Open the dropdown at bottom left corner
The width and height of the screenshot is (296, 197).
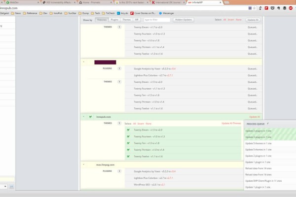(x=4, y=187)
